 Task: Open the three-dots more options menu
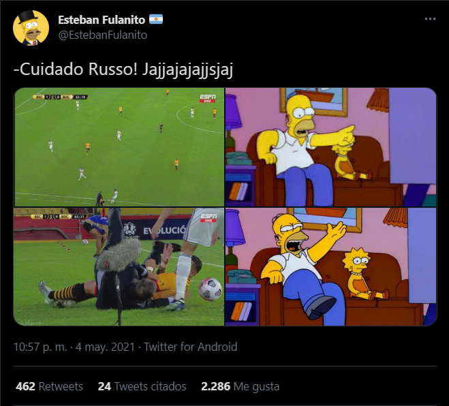(430, 19)
